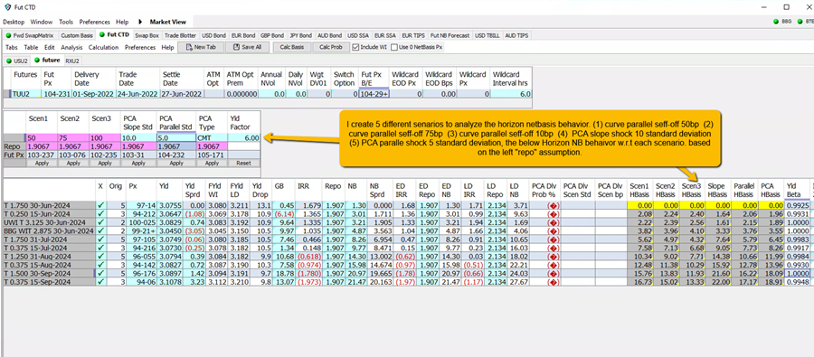
Task: Open the Tools menu in top menu bar
Action: (x=66, y=23)
